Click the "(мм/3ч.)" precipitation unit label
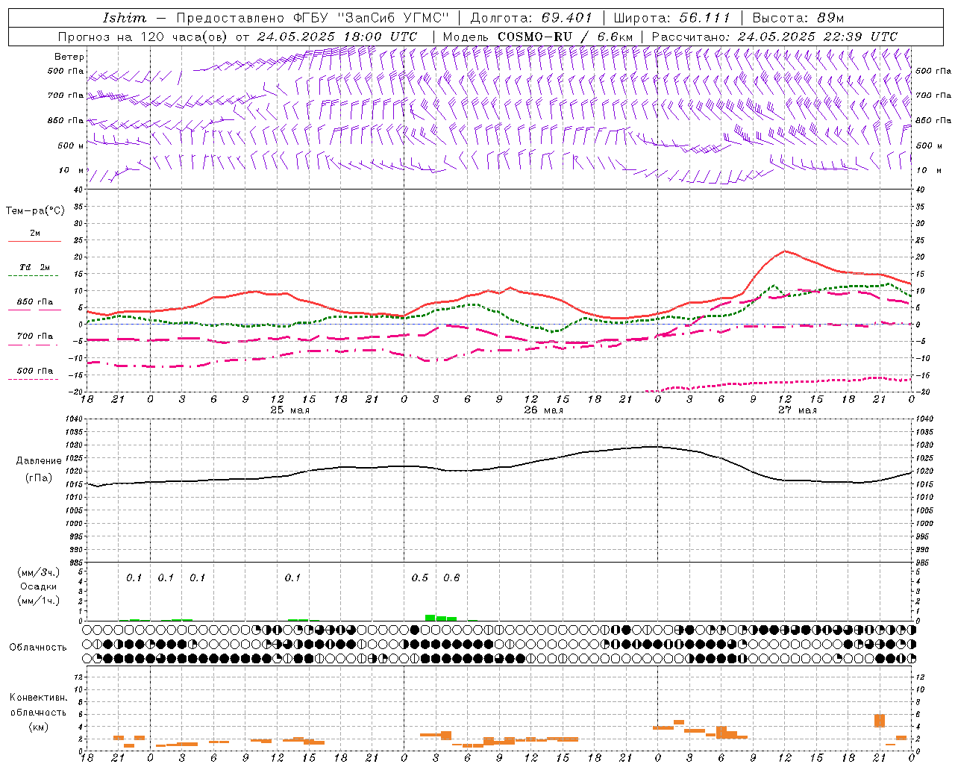955x764 pixels. 39,572
